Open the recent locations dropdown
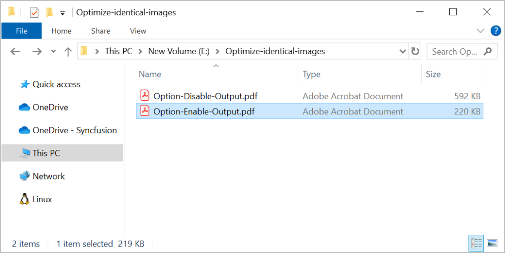Viewport: 505px width, 253px height. point(53,52)
